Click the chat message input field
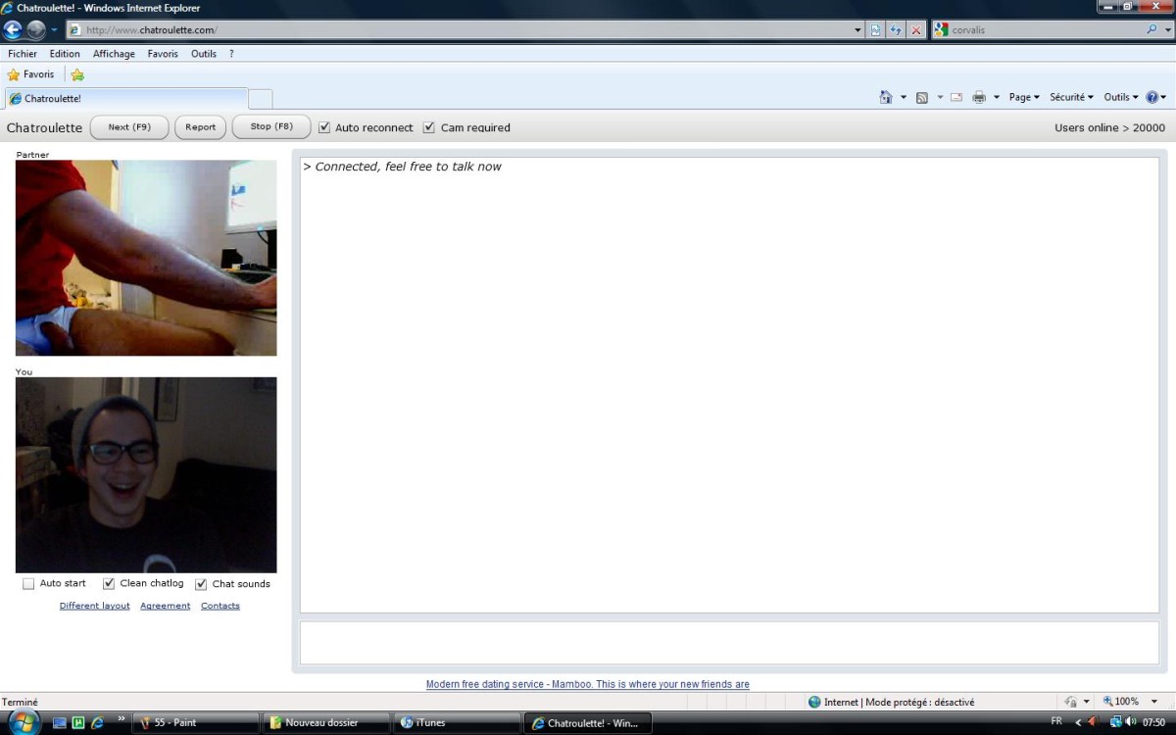Viewport: 1176px width, 735px height. tap(729, 642)
